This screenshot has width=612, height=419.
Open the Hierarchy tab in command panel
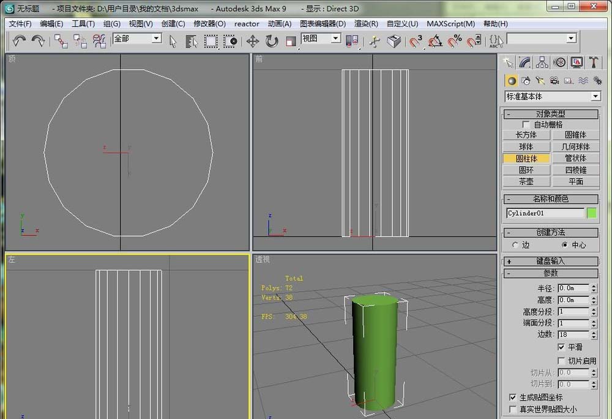542,62
